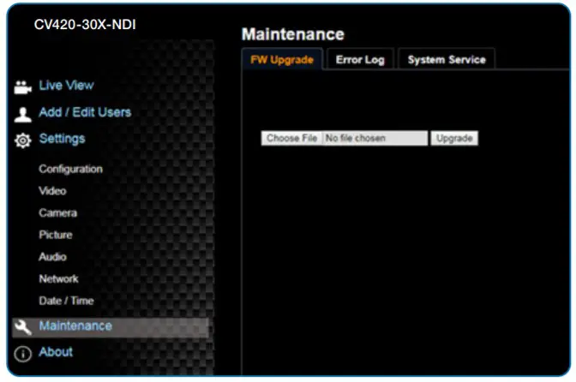Click the Upgrade button
The height and width of the screenshot is (382, 576).
tap(454, 139)
